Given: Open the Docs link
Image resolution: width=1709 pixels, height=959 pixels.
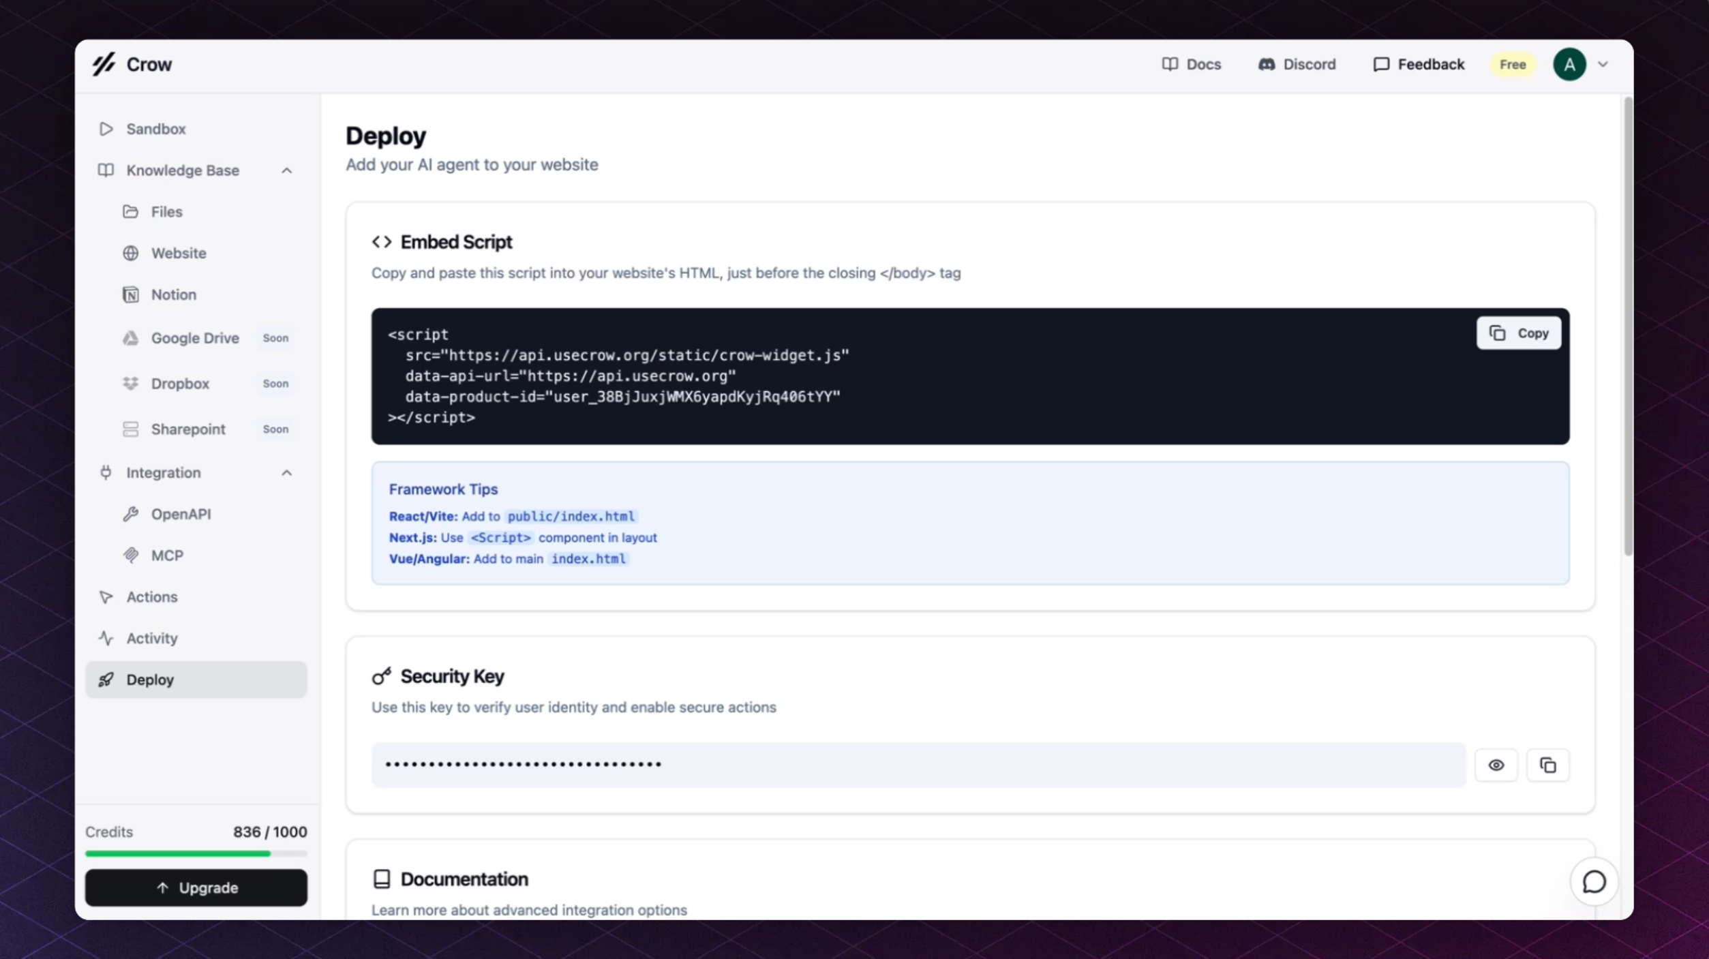Looking at the screenshot, I should pyautogui.click(x=1191, y=64).
